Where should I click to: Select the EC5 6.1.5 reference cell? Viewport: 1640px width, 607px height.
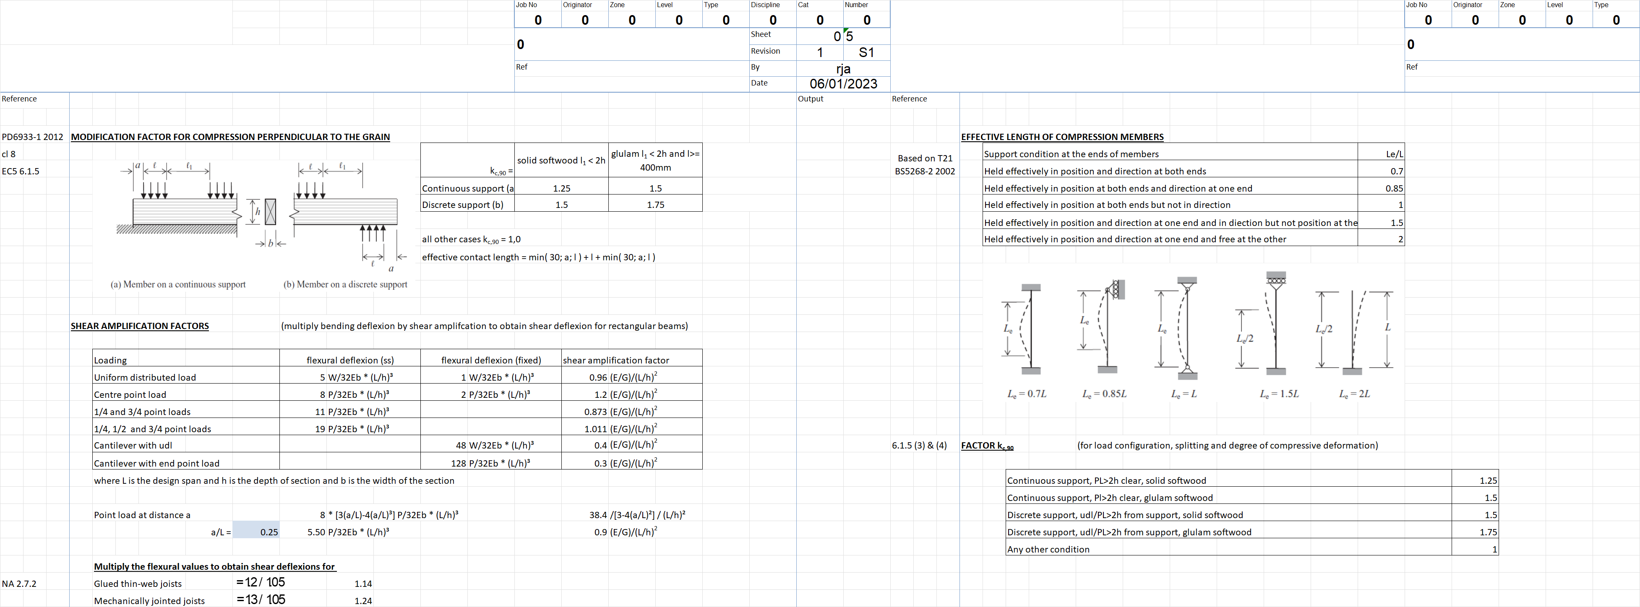21,171
